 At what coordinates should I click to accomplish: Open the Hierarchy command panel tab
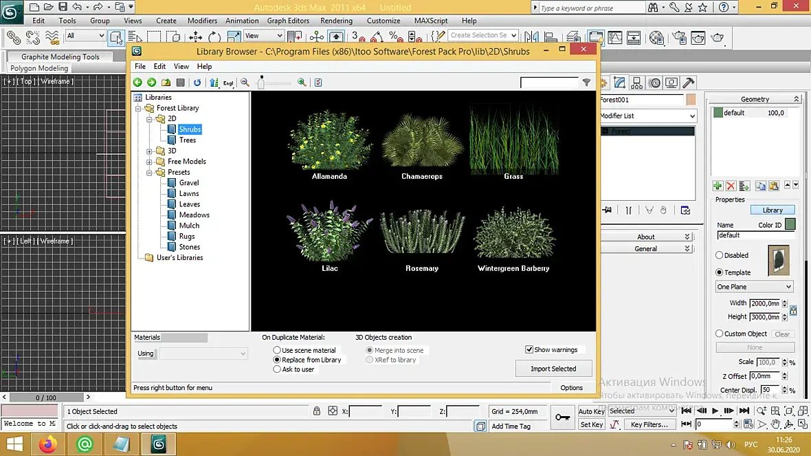637,83
